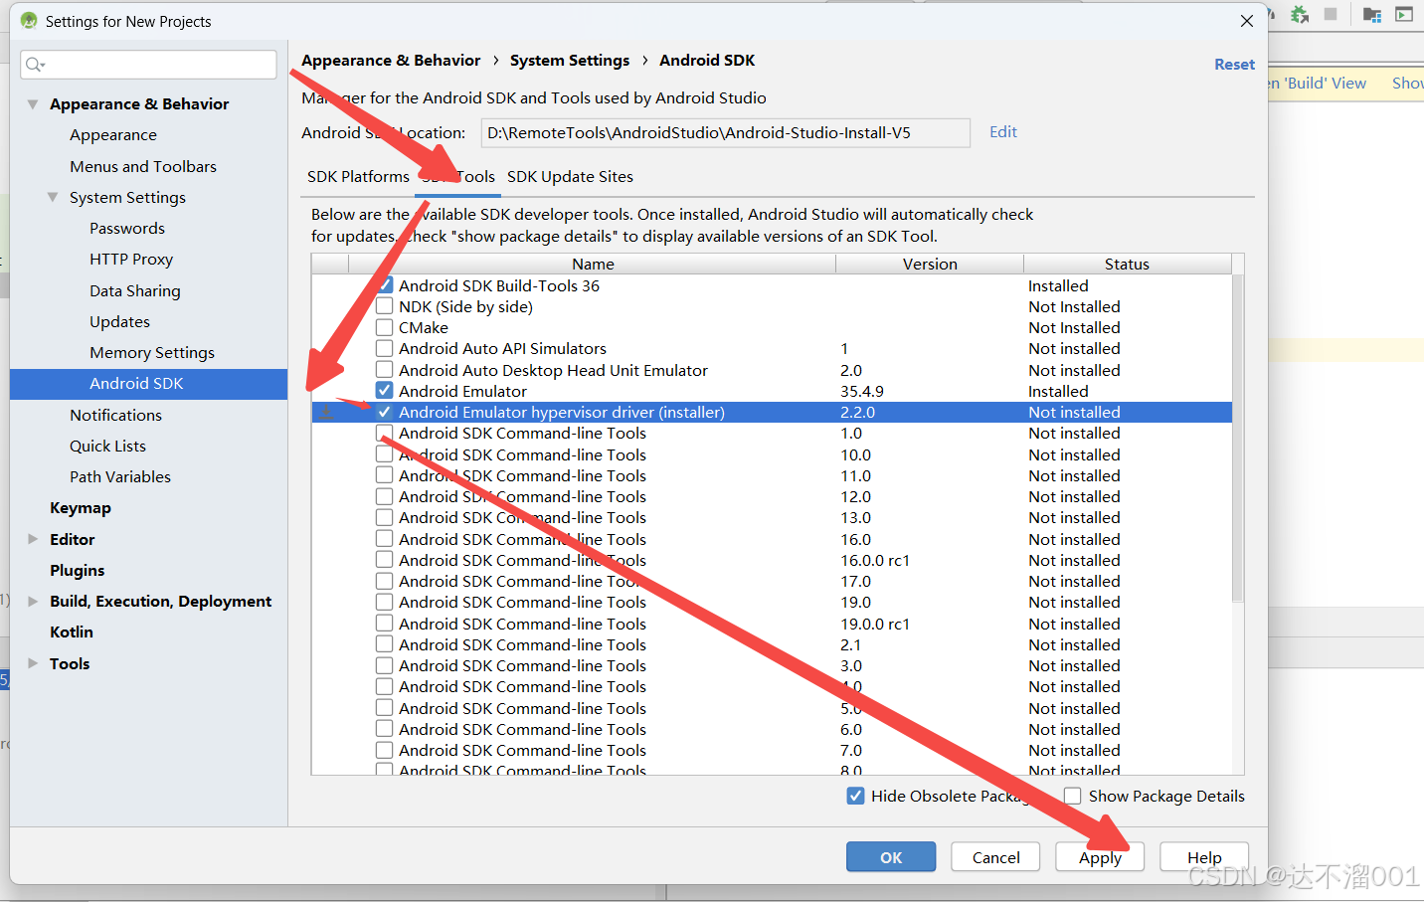
Task: Expand Build, Execution, Deployment node
Action: click(x=33, y=601)
